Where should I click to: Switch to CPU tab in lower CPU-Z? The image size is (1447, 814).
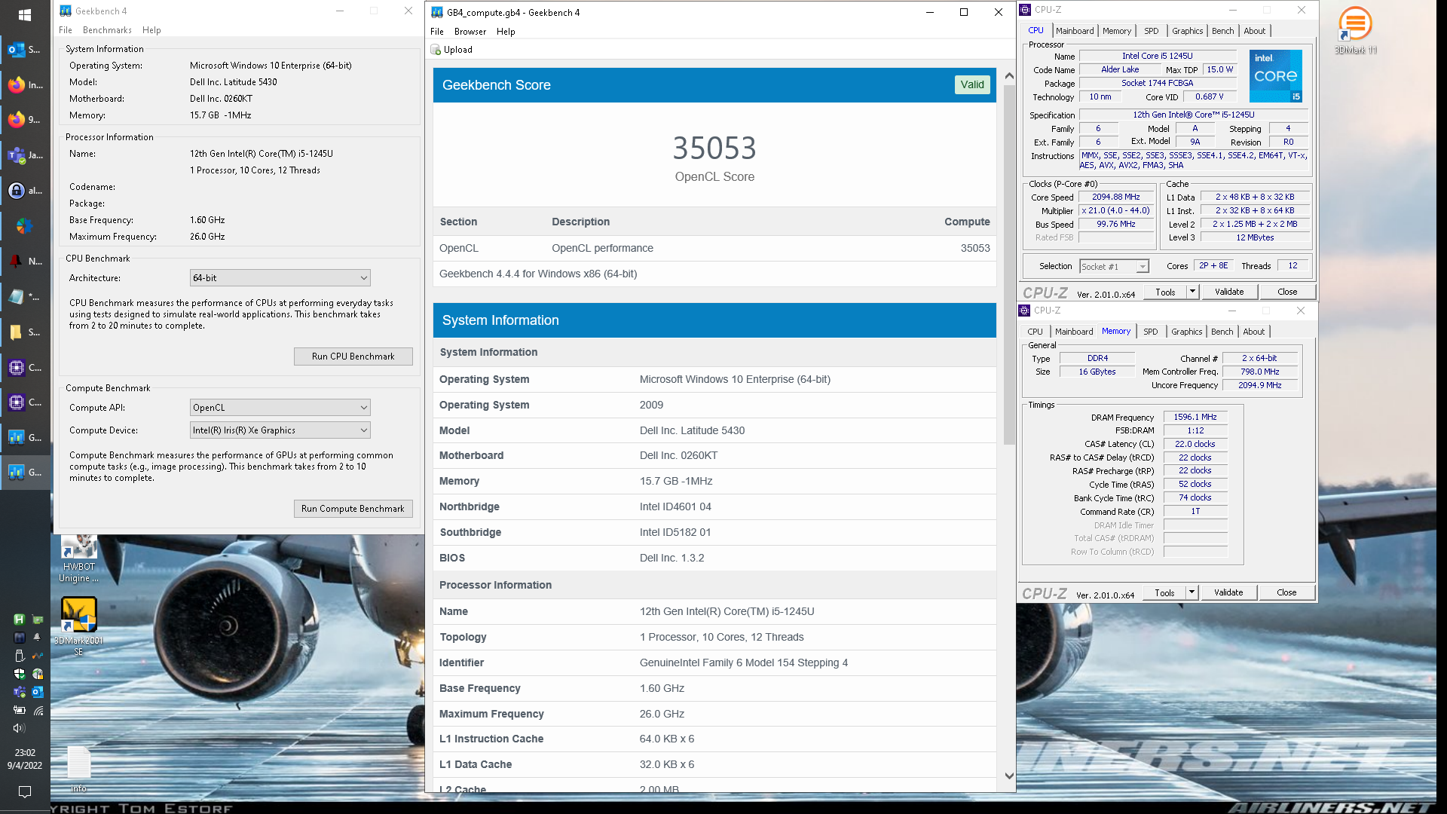pos(1036,332)
